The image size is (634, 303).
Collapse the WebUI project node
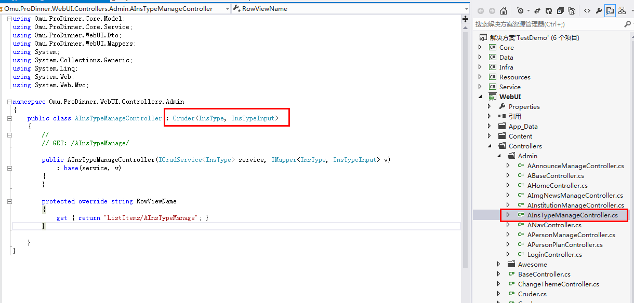pyautogui.click(x=480, y=97)
